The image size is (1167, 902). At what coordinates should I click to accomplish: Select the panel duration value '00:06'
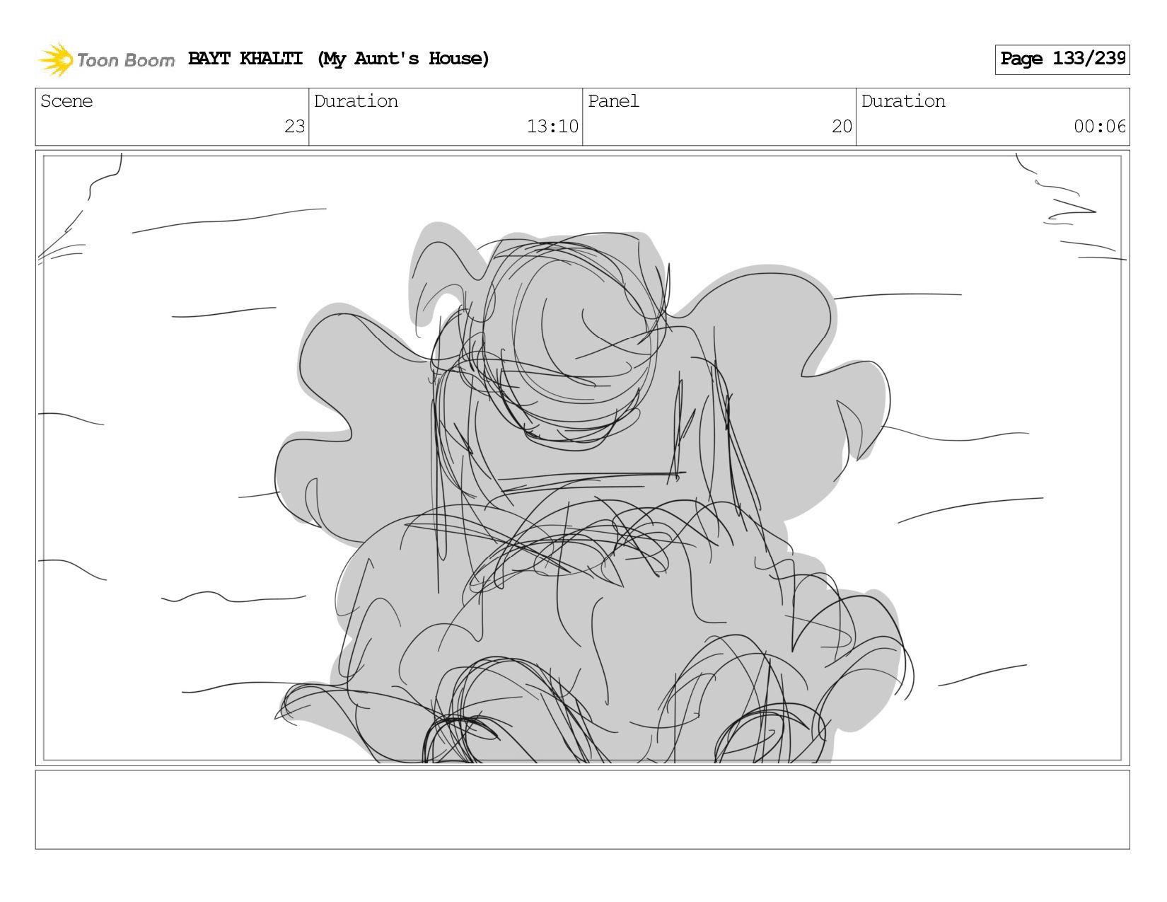pyautogui.click(x=1099, y=127)
